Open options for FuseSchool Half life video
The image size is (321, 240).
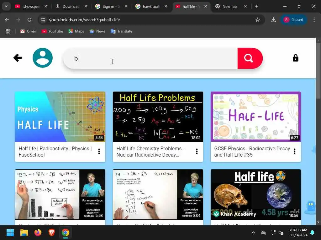point(99,151)
